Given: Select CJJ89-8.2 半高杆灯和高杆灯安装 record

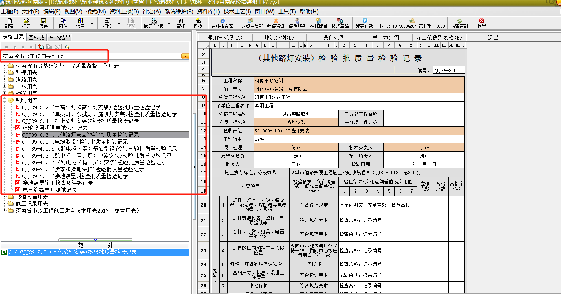Looking at the screenshot, I should click(91, 107).
